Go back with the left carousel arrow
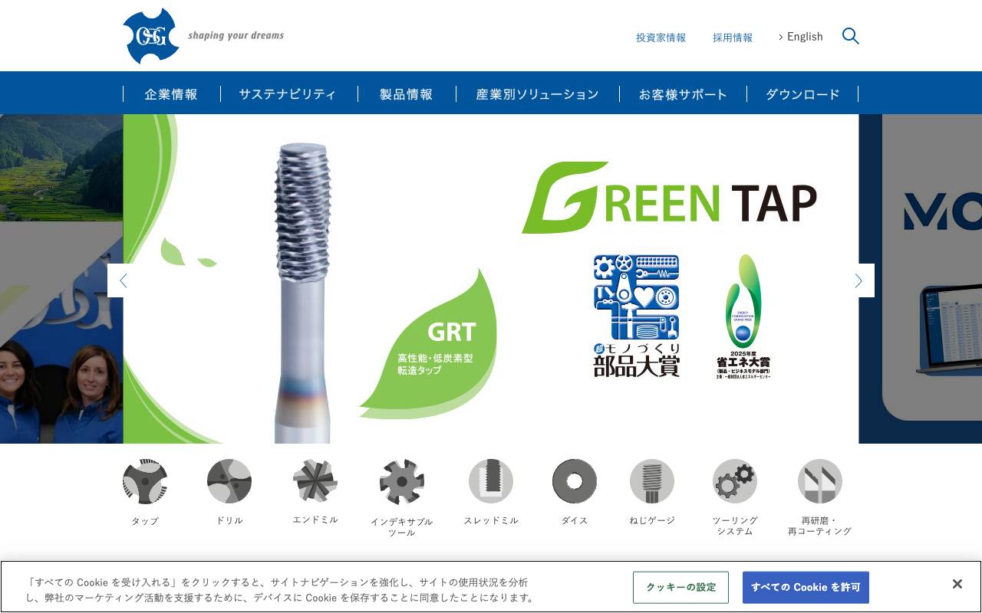Viewport: 982px width, 613px height. point(124,280)
